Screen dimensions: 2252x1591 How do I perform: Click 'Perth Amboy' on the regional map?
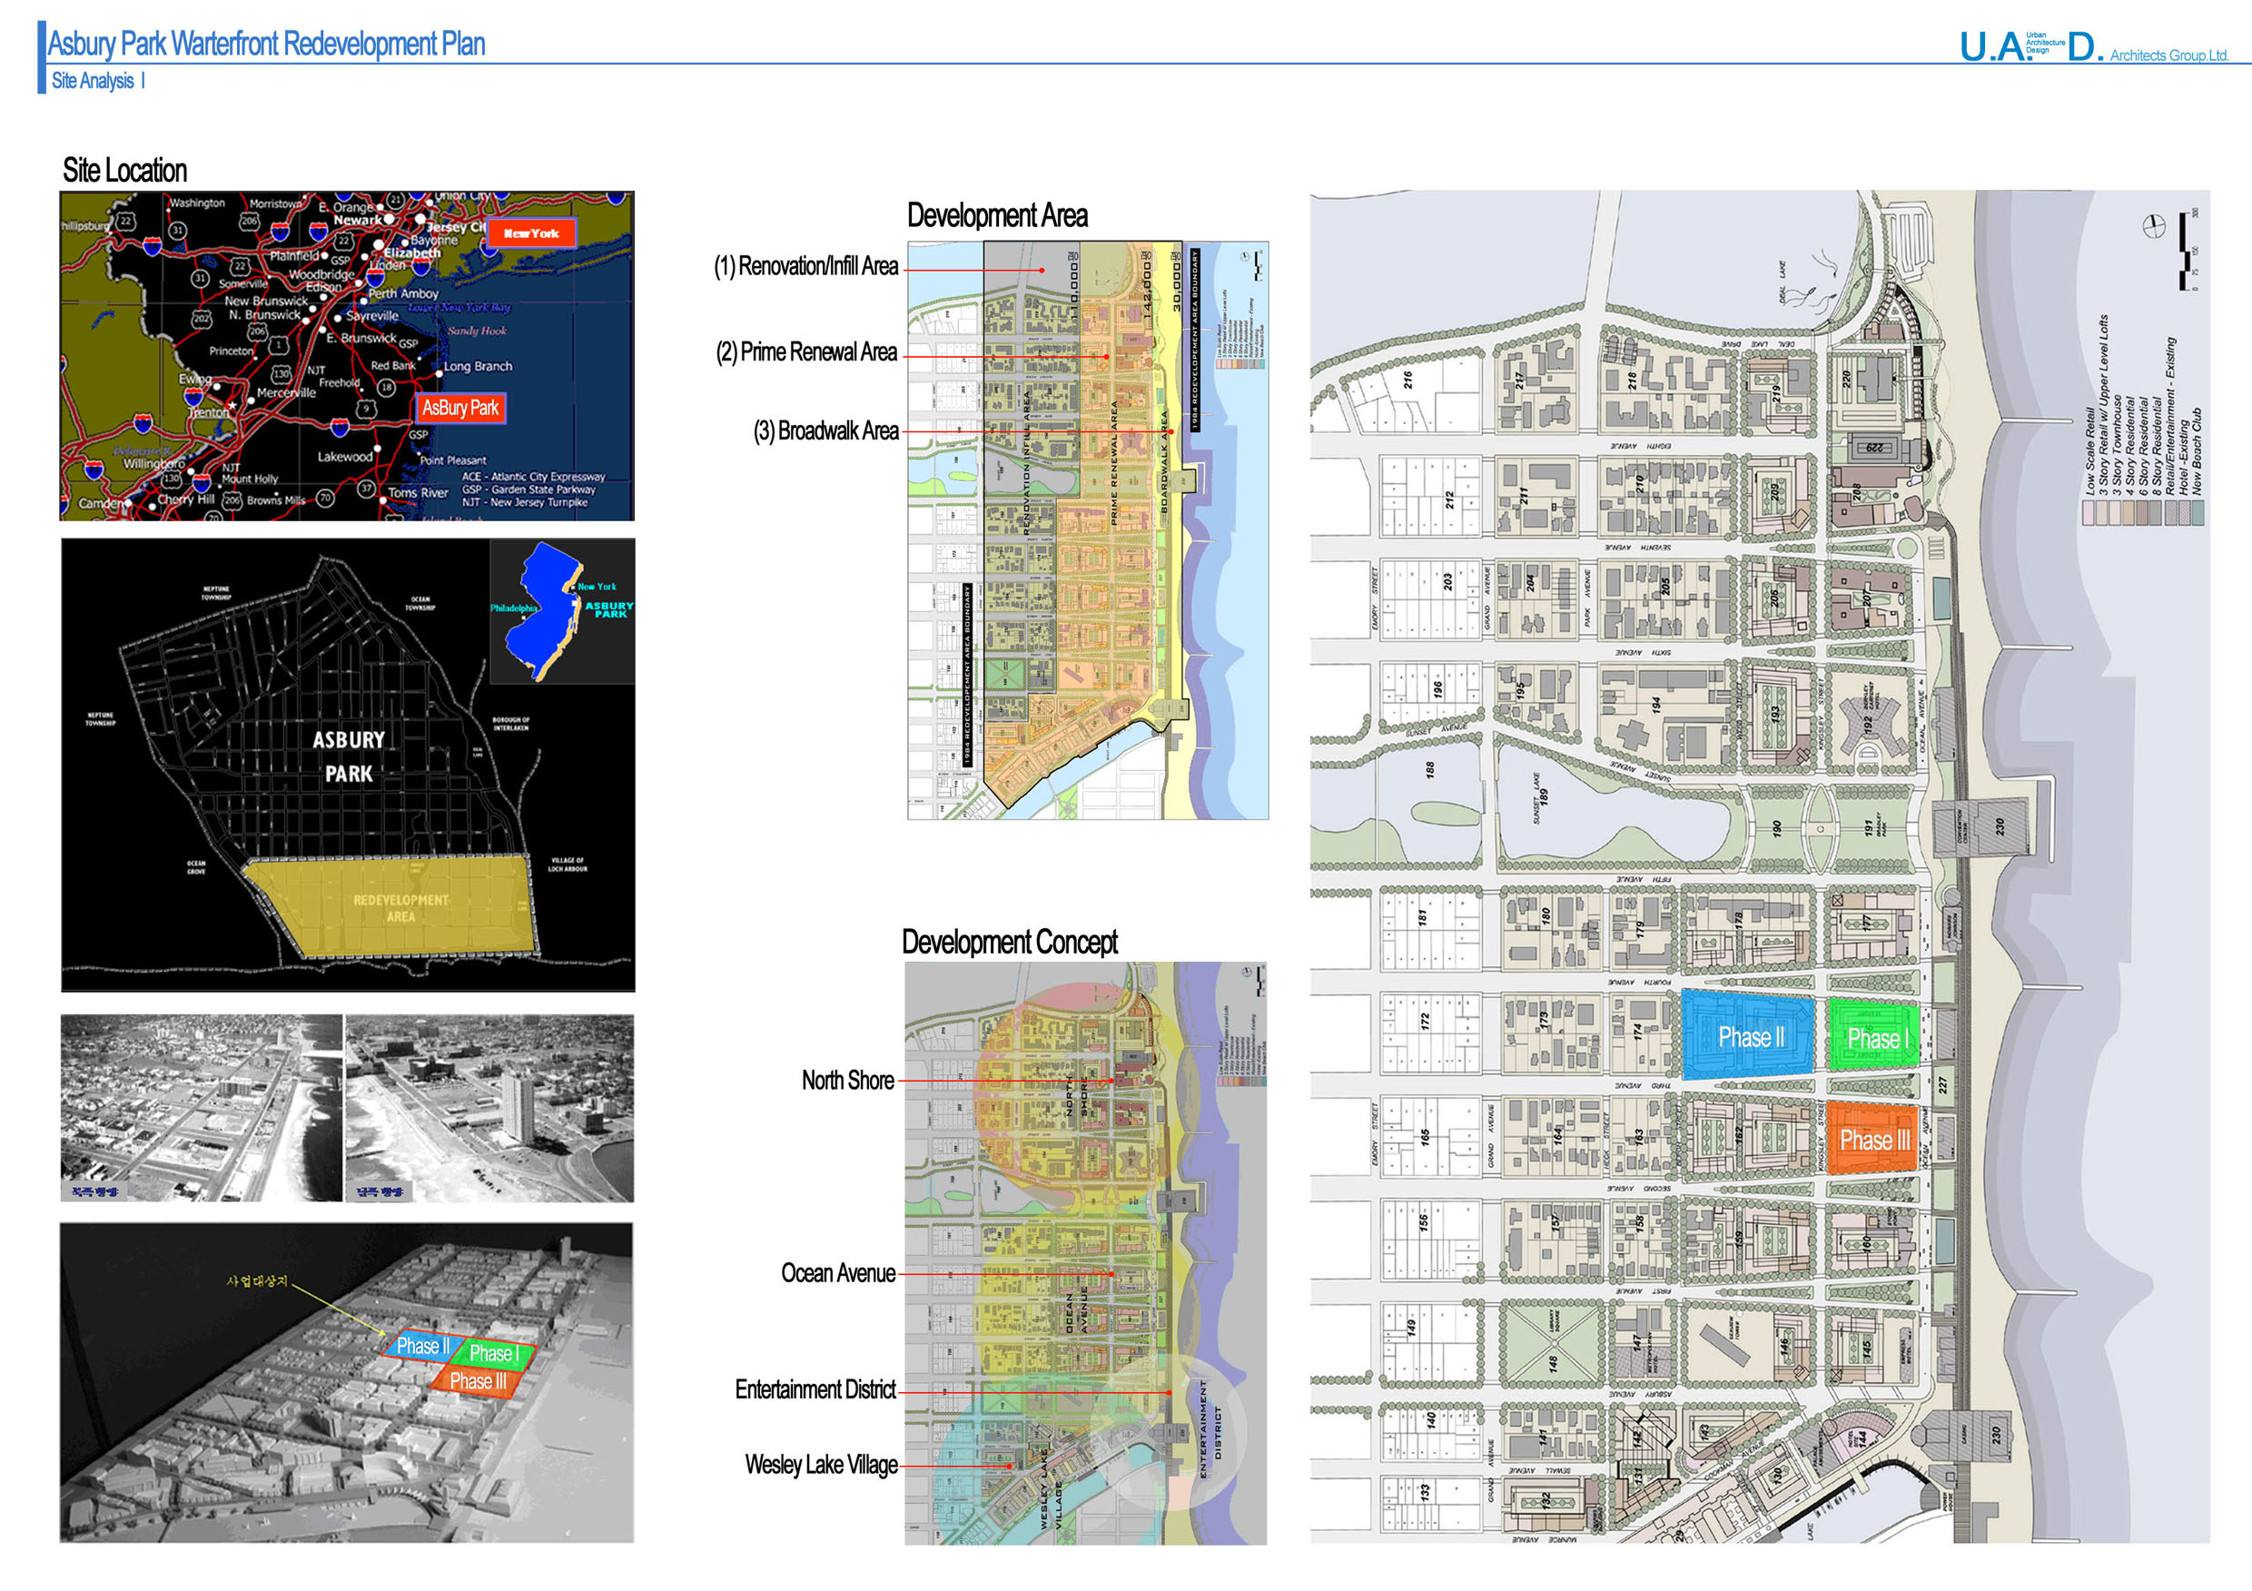tap(403, 293)
